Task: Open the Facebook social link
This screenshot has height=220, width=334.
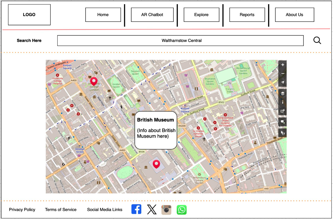Action: (136, 209)
